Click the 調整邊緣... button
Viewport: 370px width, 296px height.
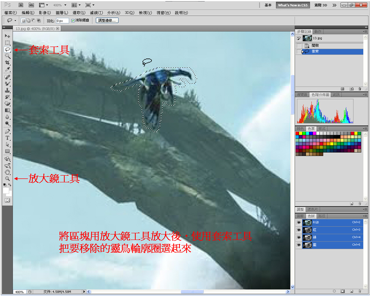[107, 21]
